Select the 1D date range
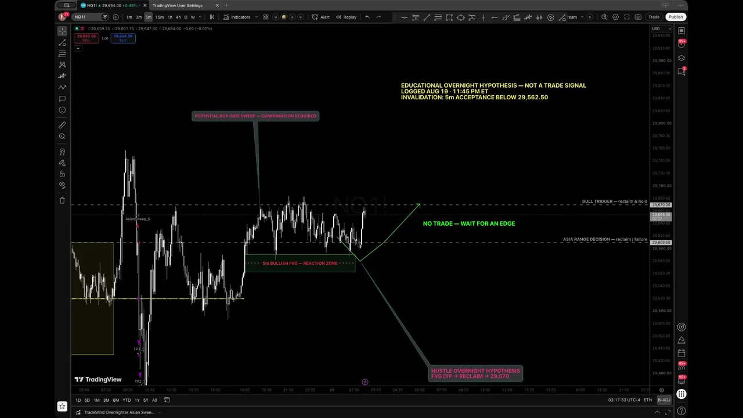This screenshot has height=418, width=743. 78,400
